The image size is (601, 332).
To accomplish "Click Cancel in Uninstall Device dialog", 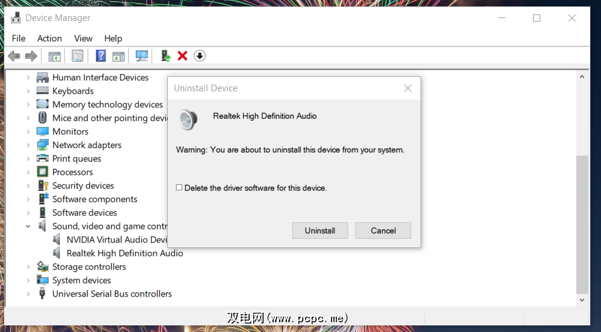I will pyautogui.click(x=383, y=231).
